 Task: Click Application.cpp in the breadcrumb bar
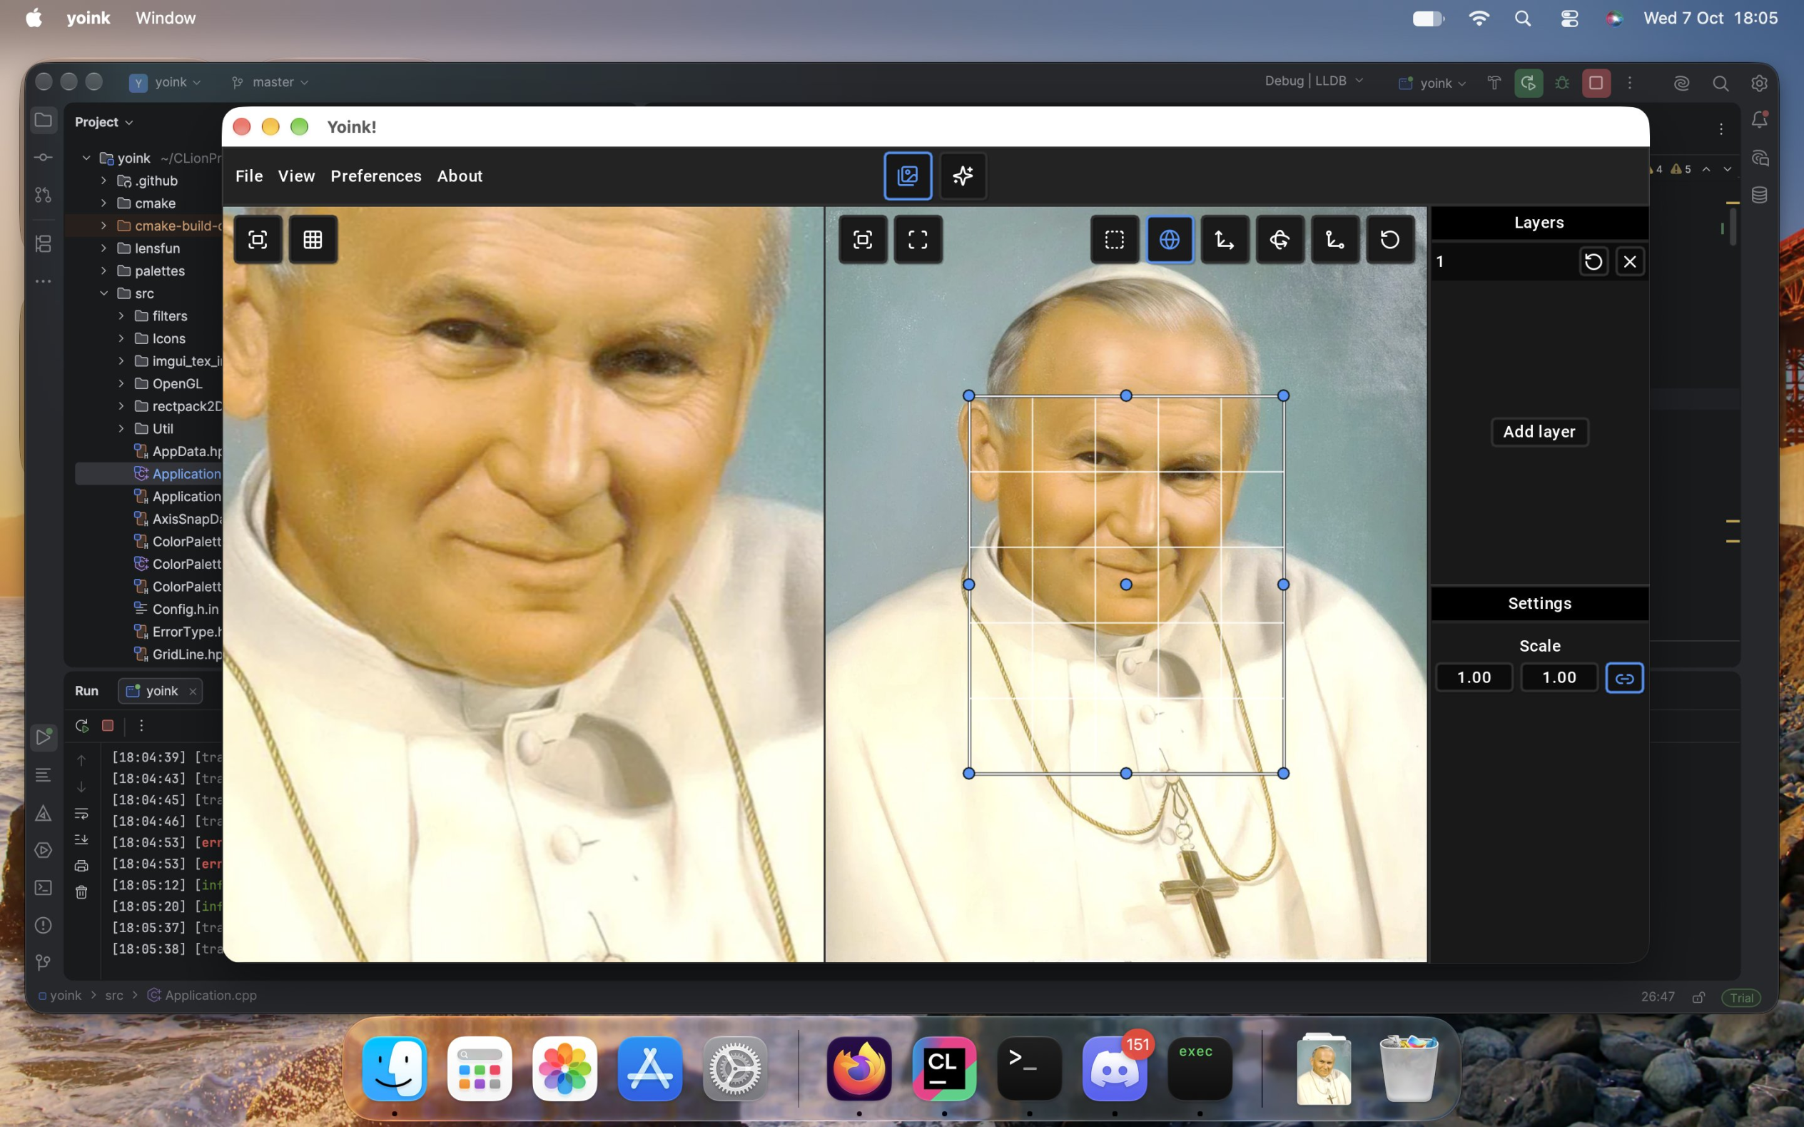(x=203, y=996)
